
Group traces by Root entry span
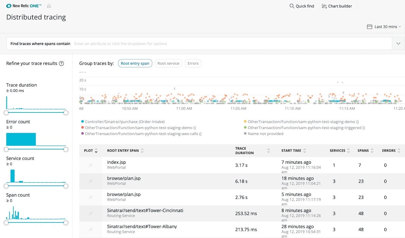click(135, 63)
